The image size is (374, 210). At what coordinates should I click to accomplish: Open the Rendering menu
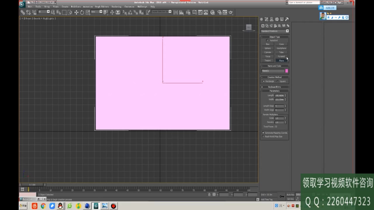pyautogui.click(x=116, y=6)
